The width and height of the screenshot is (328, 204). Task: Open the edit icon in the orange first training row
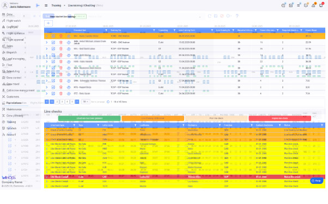pyautogui.click(x=53, y=36)
